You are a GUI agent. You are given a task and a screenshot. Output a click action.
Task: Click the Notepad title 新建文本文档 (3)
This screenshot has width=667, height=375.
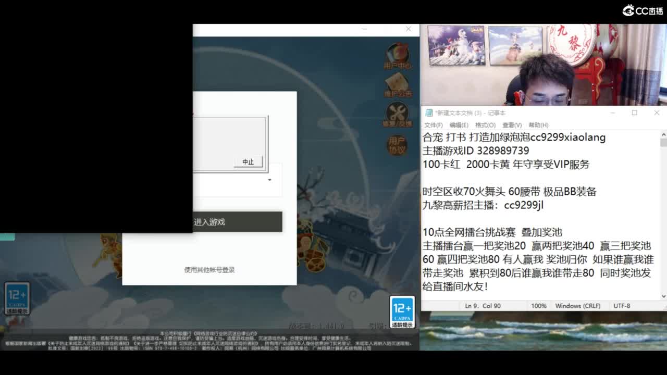pyautogui.click(x=470, y=113)
